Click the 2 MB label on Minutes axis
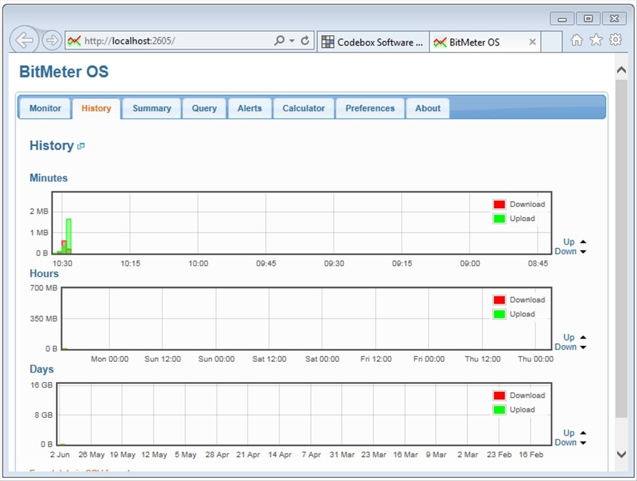 point(39,211)
